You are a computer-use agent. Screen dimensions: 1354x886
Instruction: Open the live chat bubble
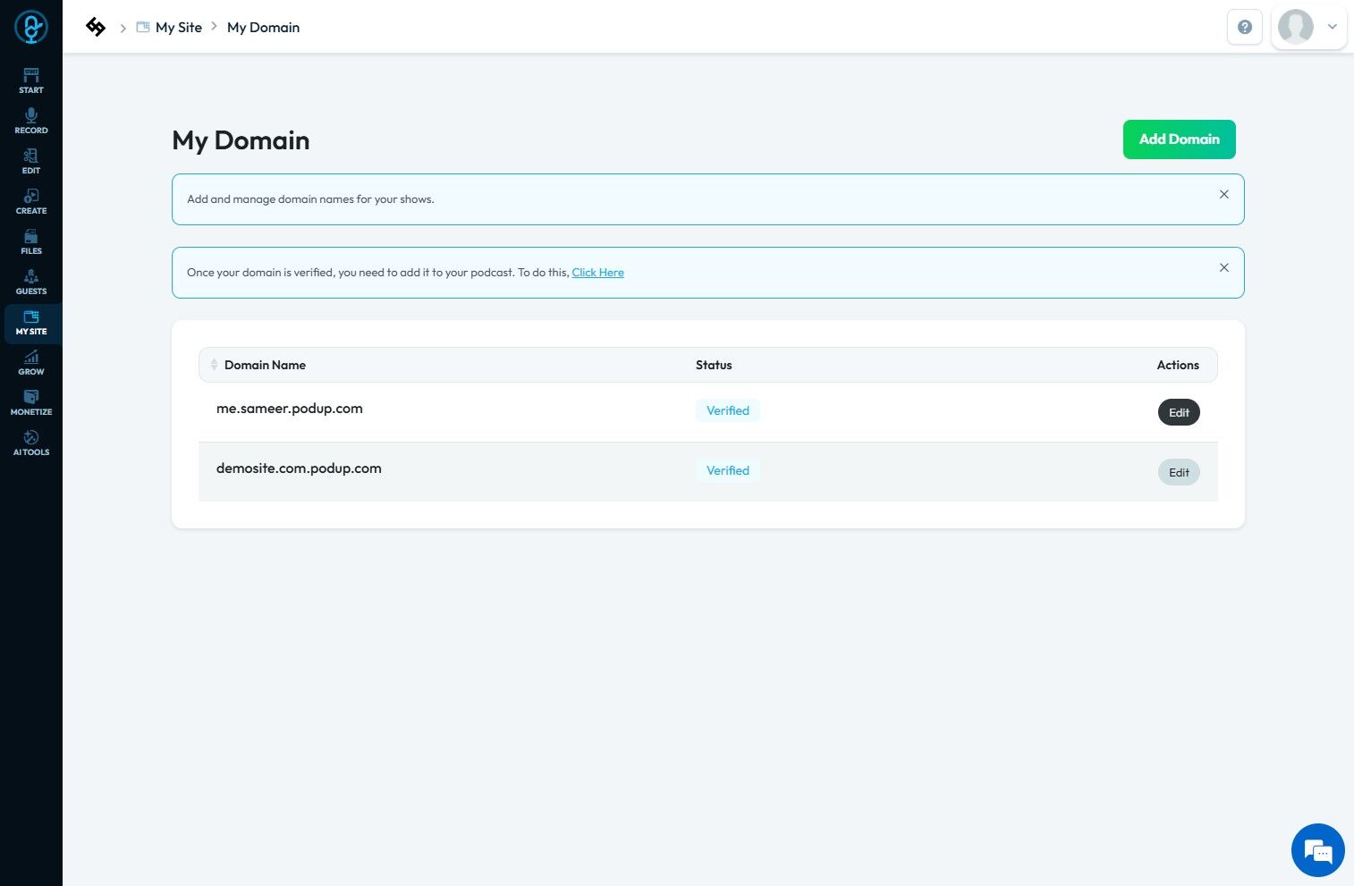(x=1317, y=850)
